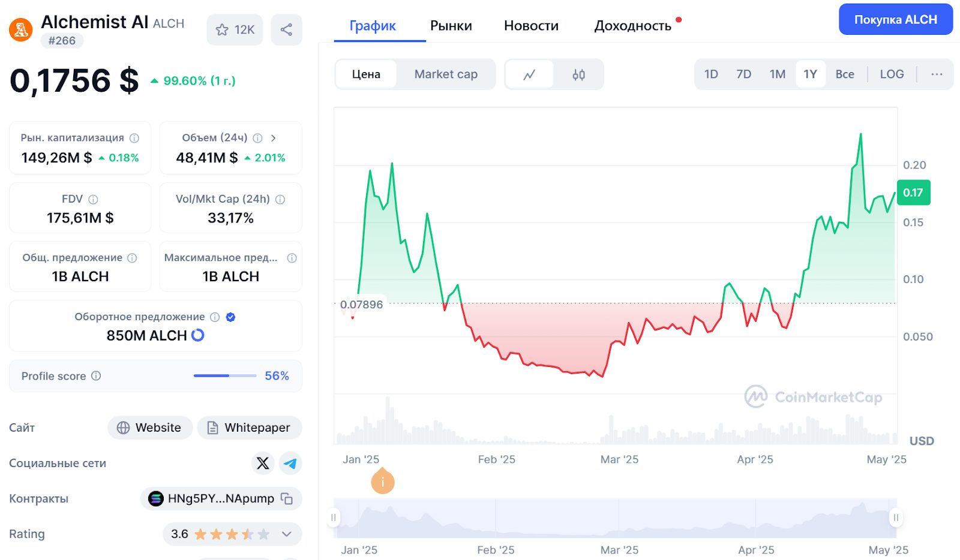Set chart range to Все
The image size is (960, 560).
click(x=845, y=74)
